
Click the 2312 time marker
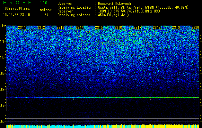(x=41, y=28)
